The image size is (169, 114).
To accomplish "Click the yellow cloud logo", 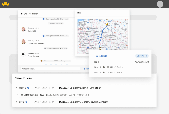I will point(6,4).
